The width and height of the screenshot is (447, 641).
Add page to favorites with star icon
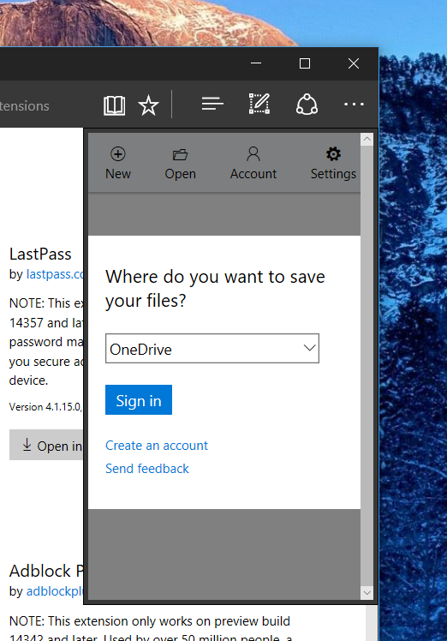(148, 105)
